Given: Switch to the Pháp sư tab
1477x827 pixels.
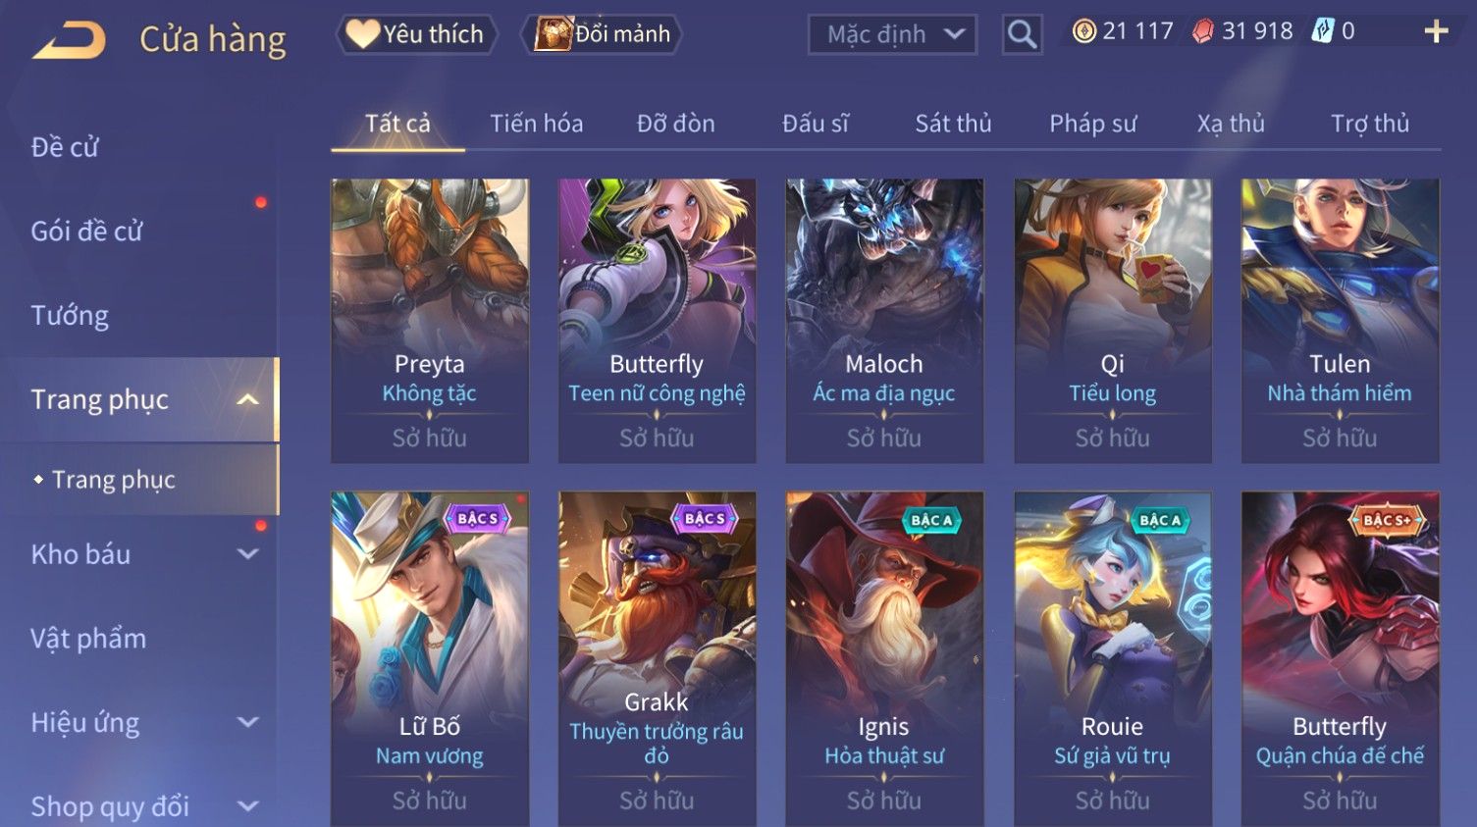Looking at the screenshot, I should pos(1092,124).
